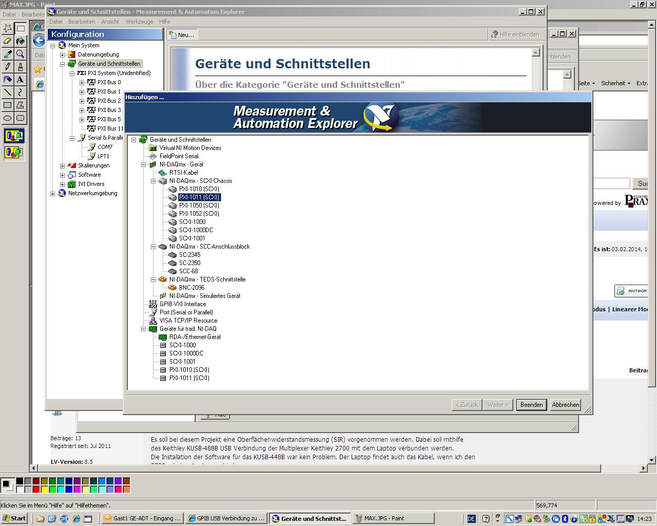Pick the red color swatch in Paint palette

35,490
